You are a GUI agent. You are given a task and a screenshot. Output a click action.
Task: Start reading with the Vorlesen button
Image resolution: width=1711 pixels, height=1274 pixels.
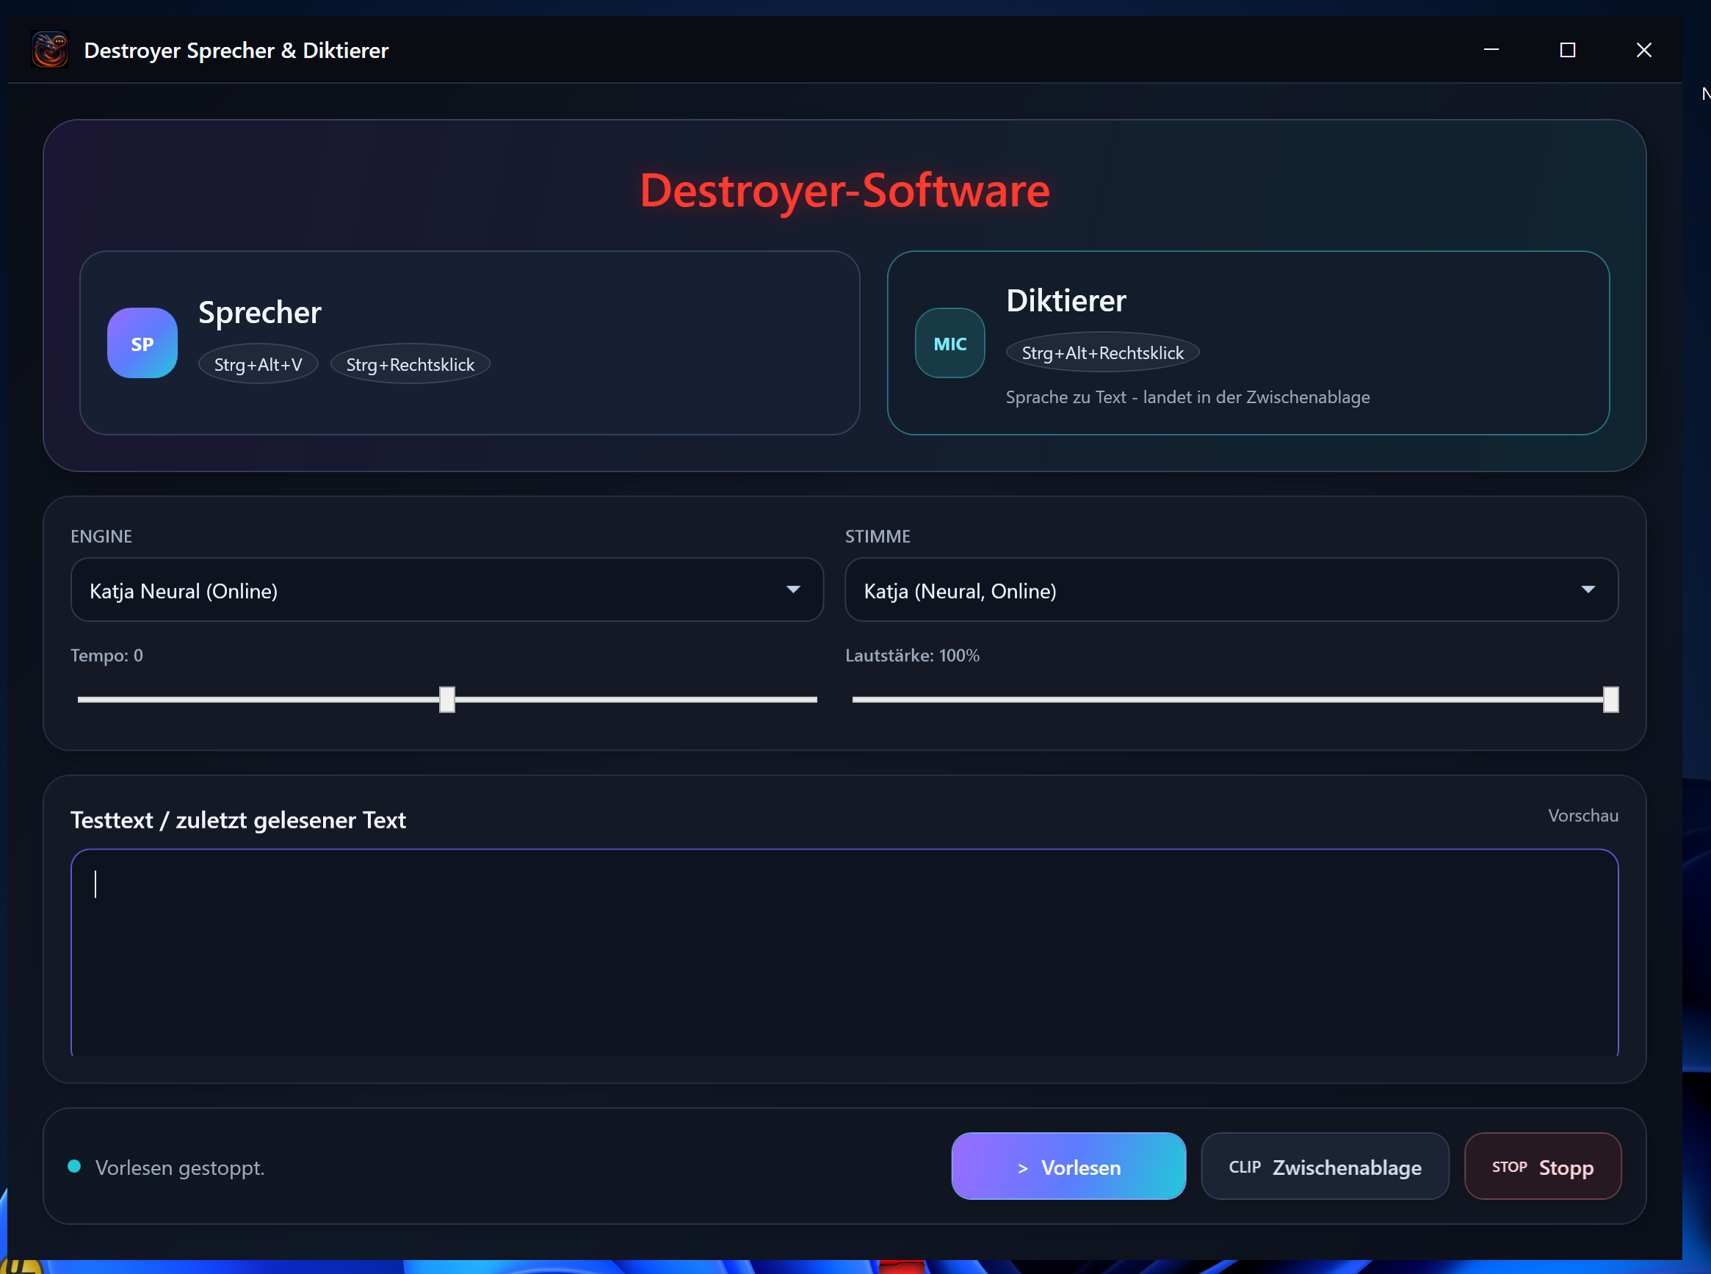[1068, 1166]
